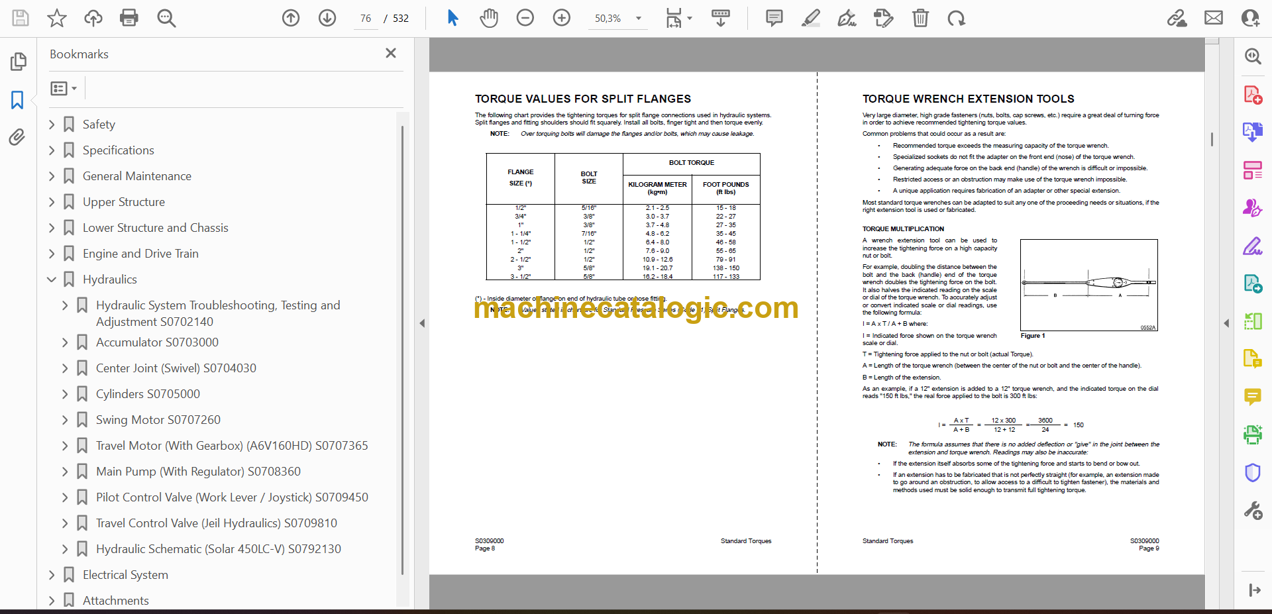Screen dimensions: 1272x614
Task: Upload file to cloud icon
Action: point(93,18)
